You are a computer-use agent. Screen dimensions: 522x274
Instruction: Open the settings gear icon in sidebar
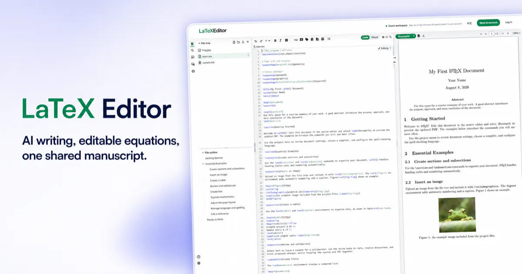click(x=199, y=263)
